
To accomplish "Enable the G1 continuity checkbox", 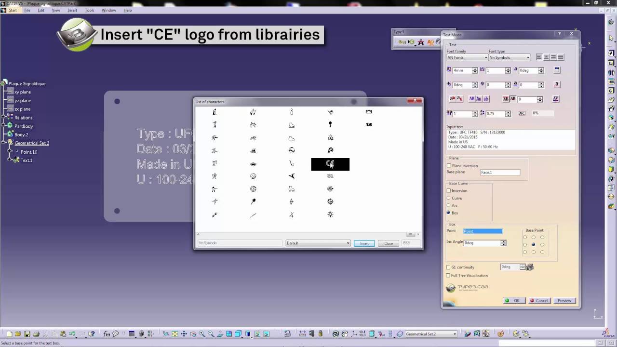I will point(448,267).
